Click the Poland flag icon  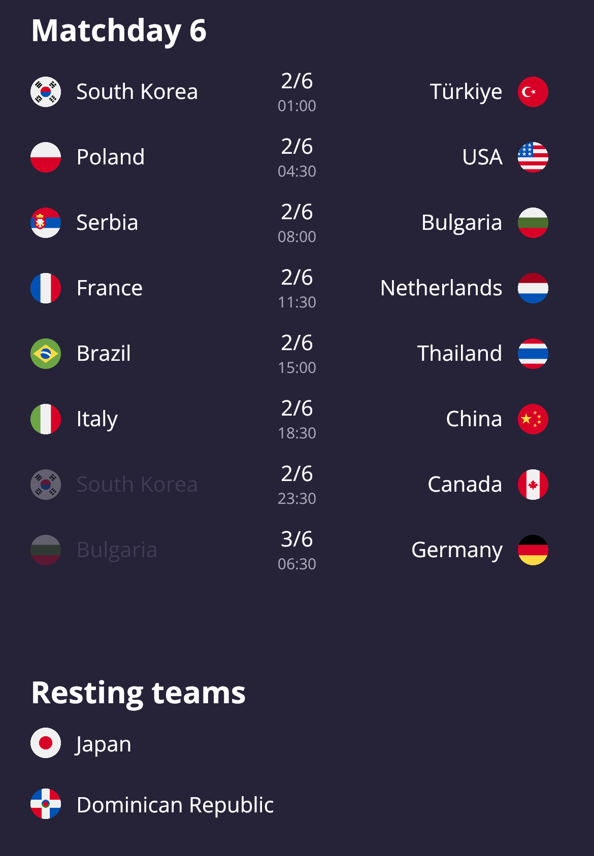pyautogui.click(x=46, y=157)
